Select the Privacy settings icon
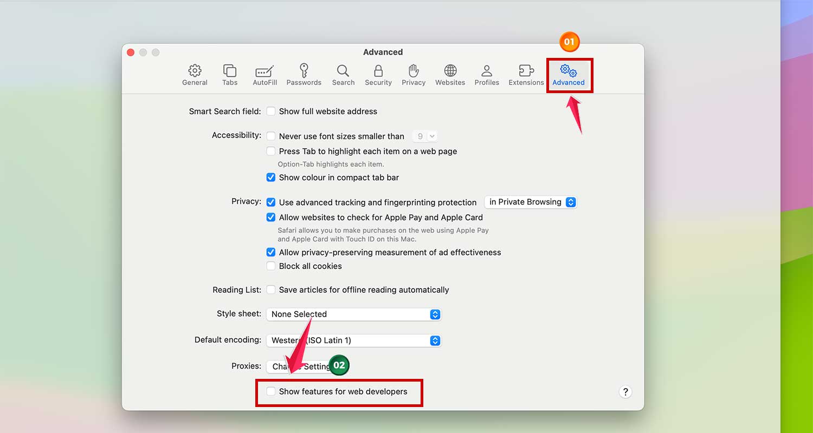Image resolution: width=813 pixels, height=433 pixels. (x=414, y=75)
